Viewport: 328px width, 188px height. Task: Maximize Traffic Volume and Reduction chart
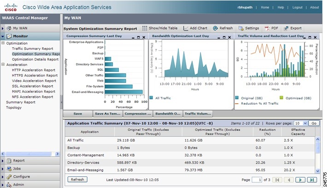[x=310, y=37]
